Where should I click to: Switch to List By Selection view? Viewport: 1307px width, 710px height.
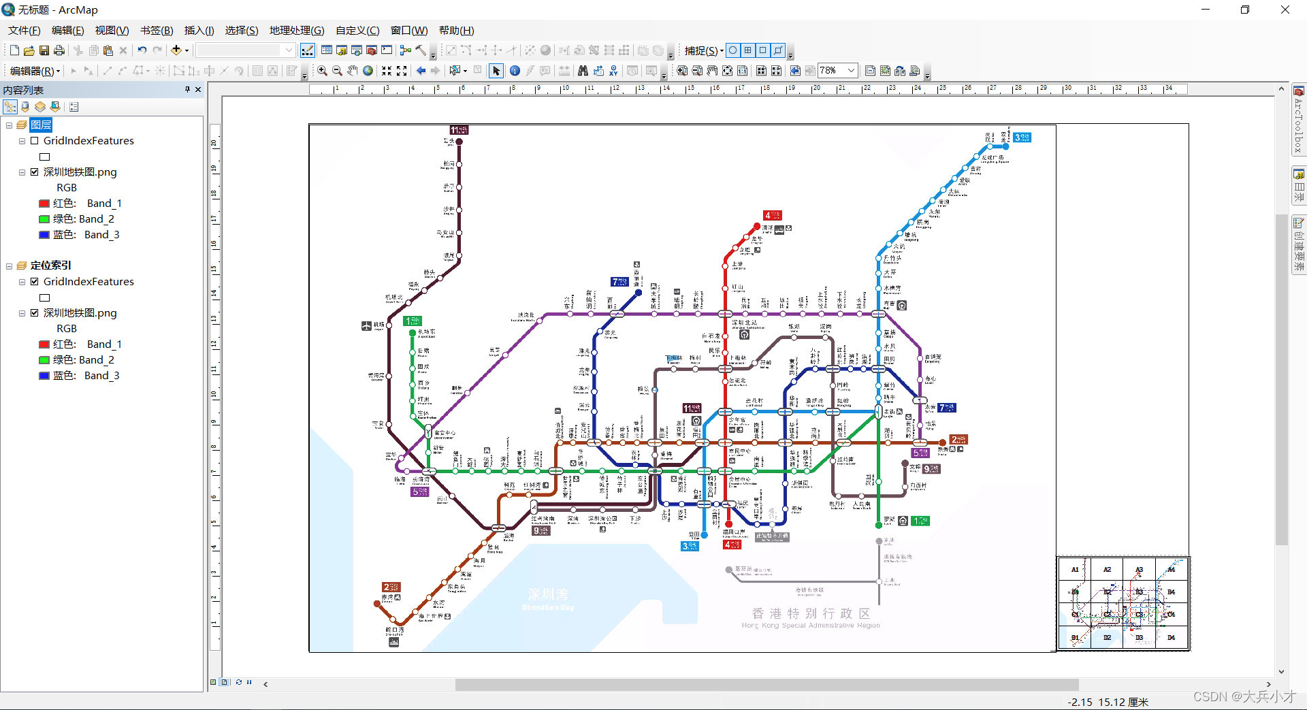[55, 107]
